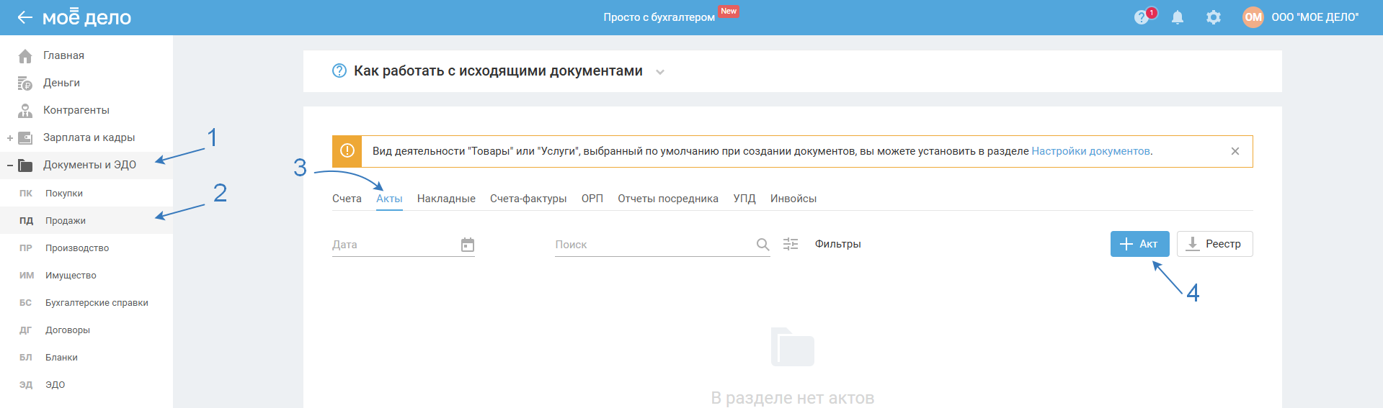Switch to the Инвойсы tab
1383x408 pixels.
pos(793,199)
